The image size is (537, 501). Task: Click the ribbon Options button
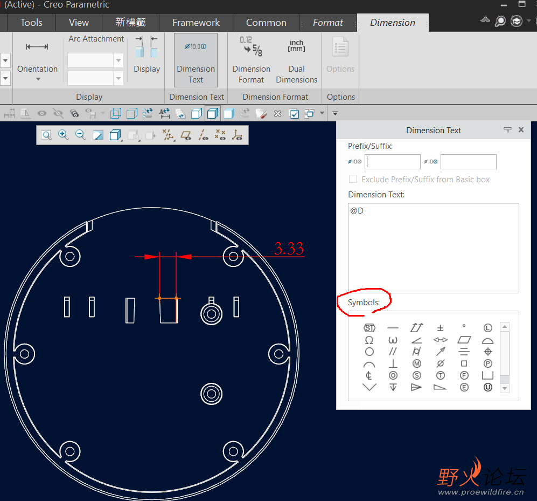coord(340,55)
